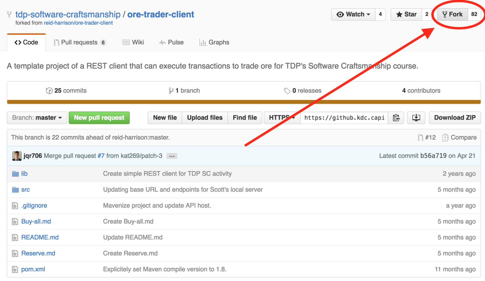This screenshot has width=485, height=281.
Task: Open commit 'Updating base URL and endpoints'
Action: [183, 190]
